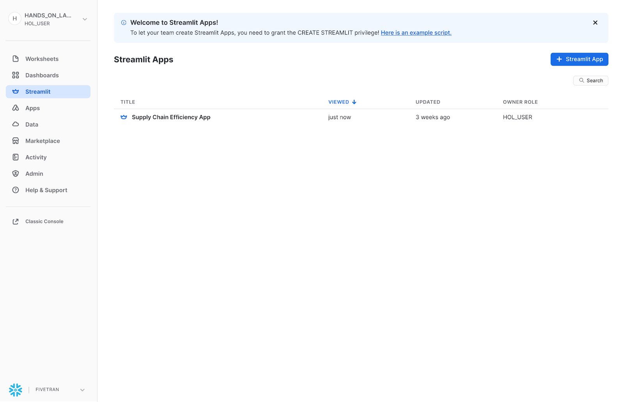
Task: Expand the HANDS_ON_LA account dropdown chevron
Action: [x=85, y=19]
